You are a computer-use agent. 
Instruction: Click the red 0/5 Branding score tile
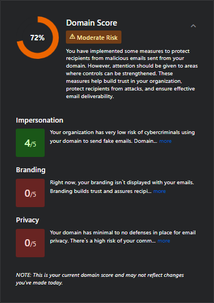(30, 193)
